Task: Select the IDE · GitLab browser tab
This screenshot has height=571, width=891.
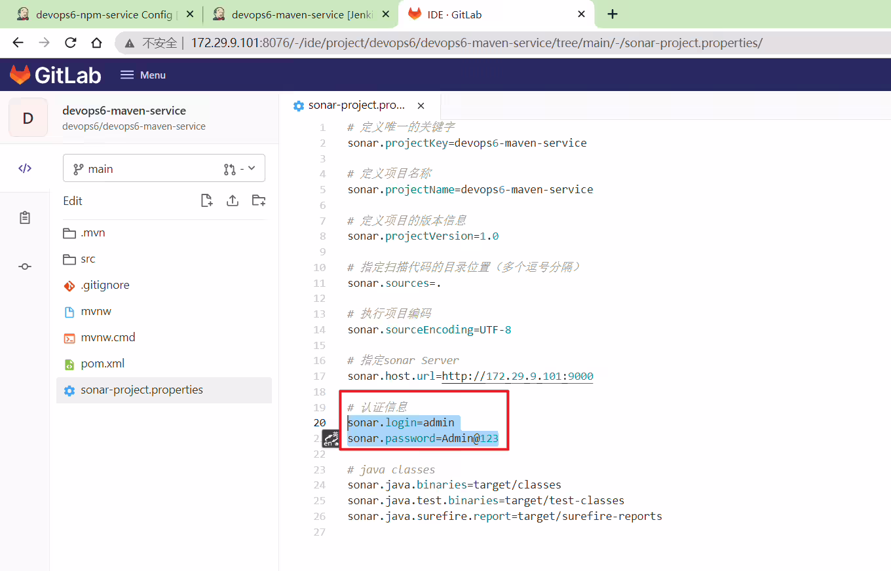Action: pos(497,14)
